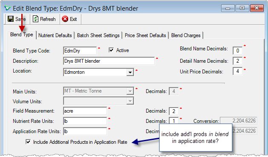268x157 pixels.
Task: Click the Detail Name Decimals box
Action: (x=238, y=61)
